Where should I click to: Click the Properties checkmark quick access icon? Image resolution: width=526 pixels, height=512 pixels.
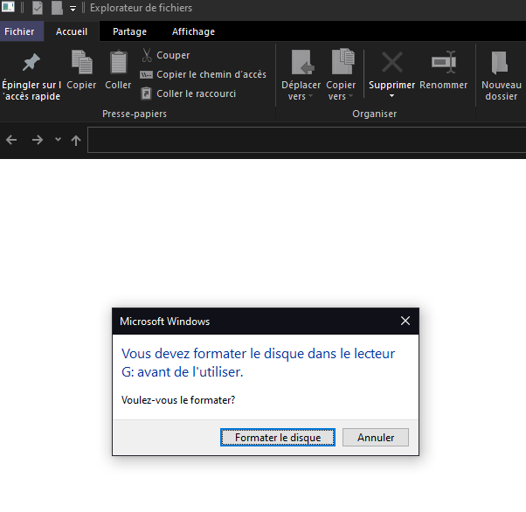click(38, 8)
